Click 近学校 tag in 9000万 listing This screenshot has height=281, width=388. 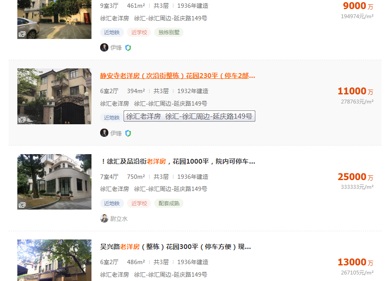[139, 32]
